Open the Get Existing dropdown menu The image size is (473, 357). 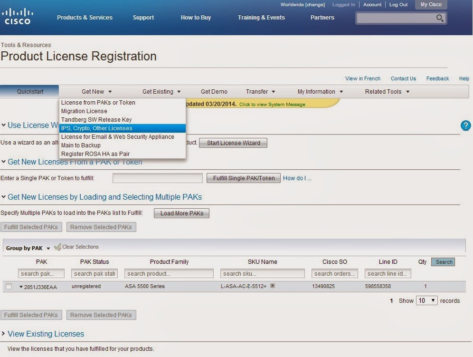161,92
